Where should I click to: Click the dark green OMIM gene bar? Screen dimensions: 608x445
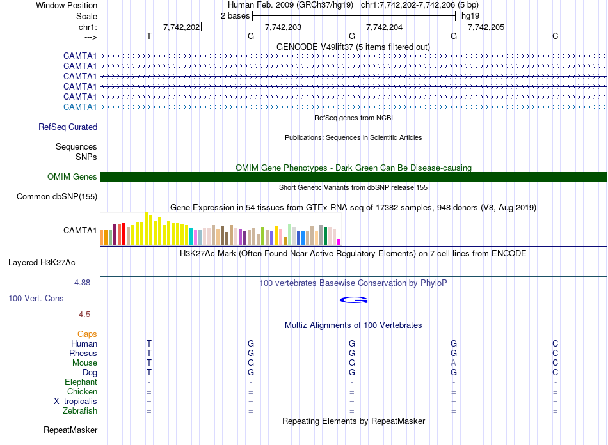tap(354, 176)
